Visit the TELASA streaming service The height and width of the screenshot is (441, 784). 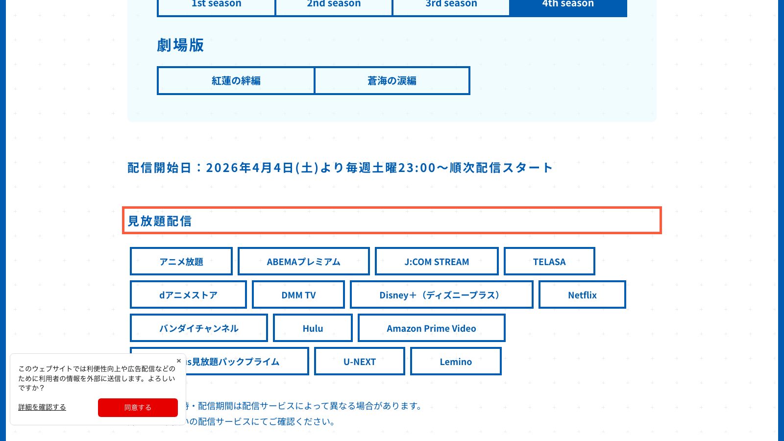[549, 261]
